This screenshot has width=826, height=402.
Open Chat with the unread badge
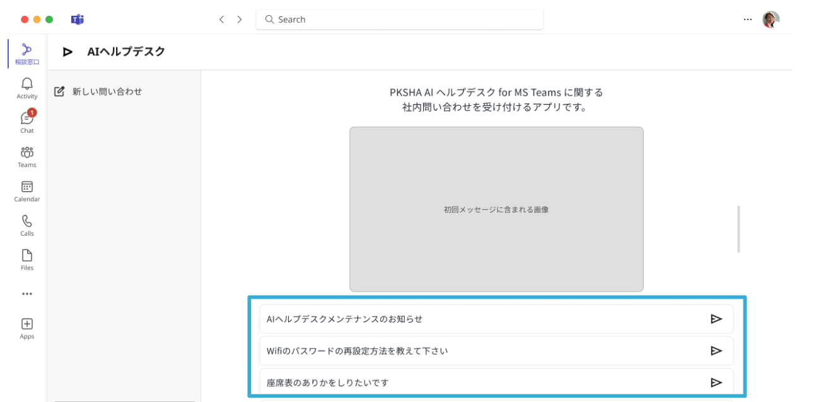(27, 122)
